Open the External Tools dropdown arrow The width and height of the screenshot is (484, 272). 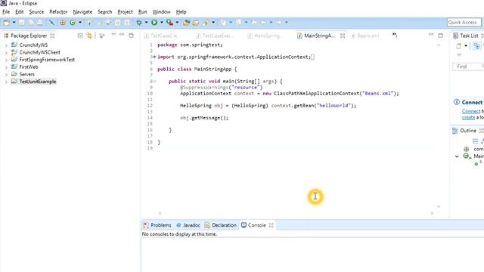177,23
